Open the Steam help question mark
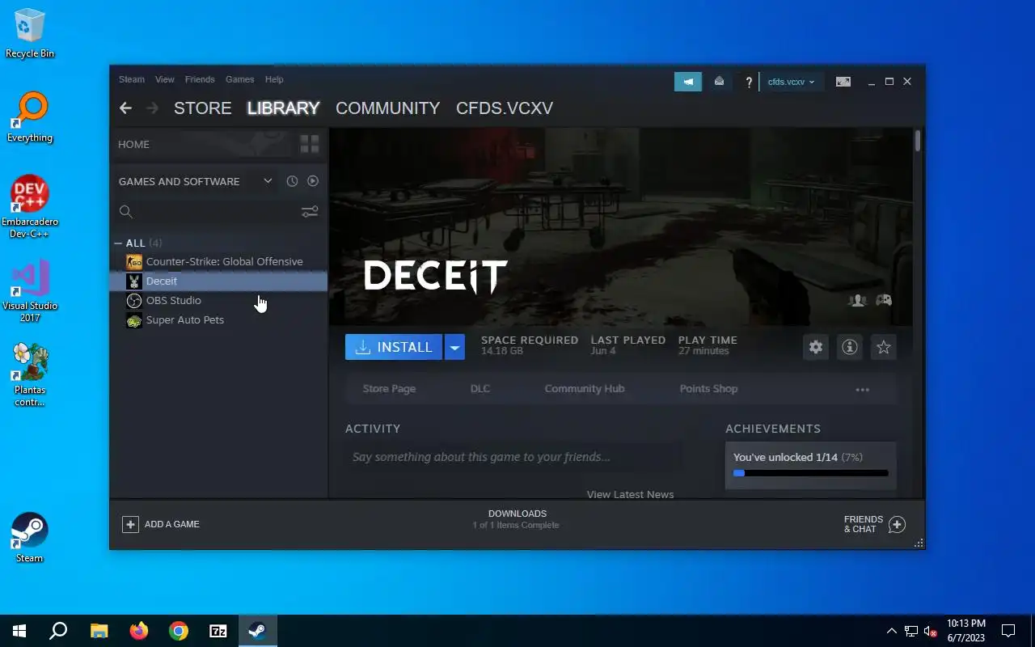This screenshot has height=647, width=1035. tap(749, 82)
